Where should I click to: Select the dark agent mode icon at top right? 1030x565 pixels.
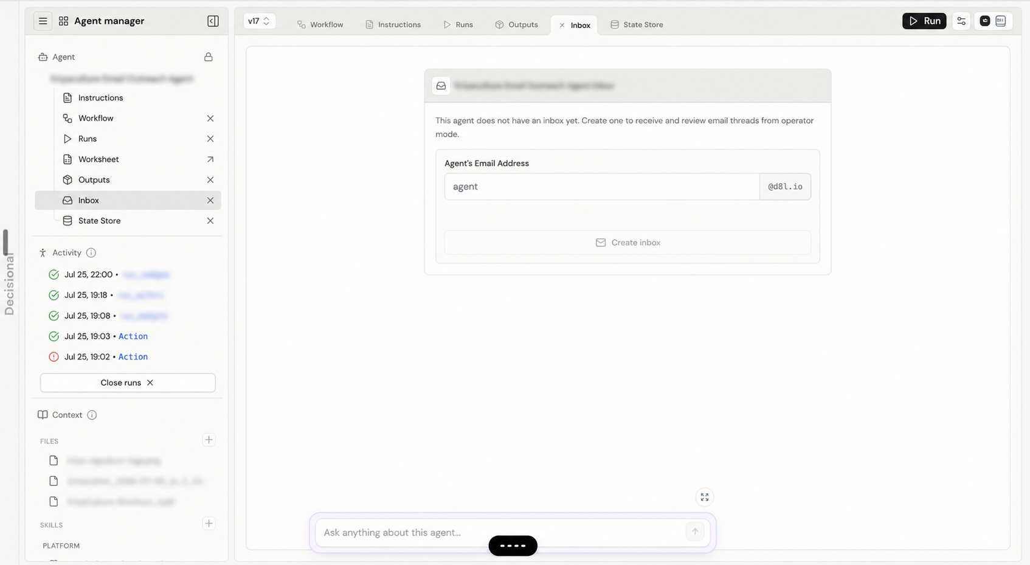click(985, 21)
